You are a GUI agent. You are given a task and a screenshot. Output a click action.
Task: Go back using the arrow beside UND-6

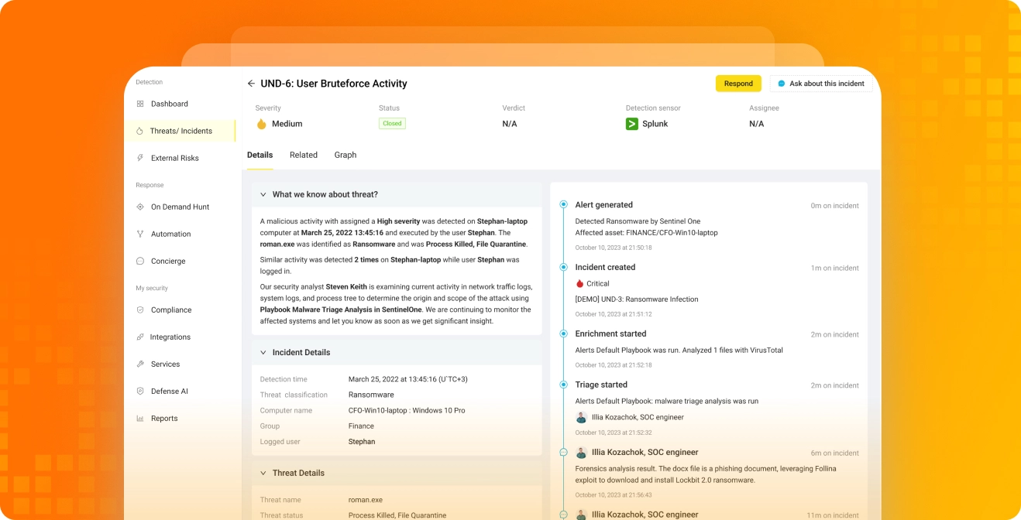click(251, 84)
